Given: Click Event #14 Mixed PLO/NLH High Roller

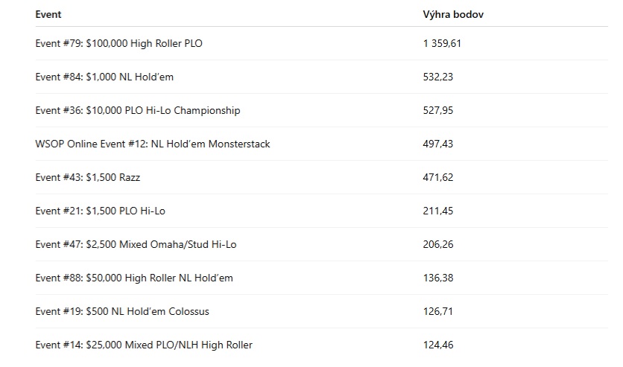Looking at the screenshot, I should point(144,345).
